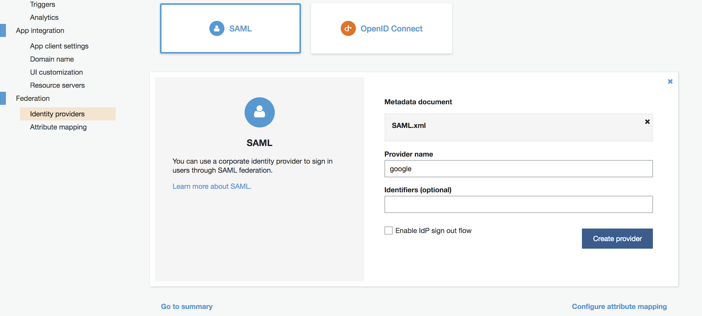Enable IdP sign out flow
Screen dimensions: 702x316
(x=388, y=230)
